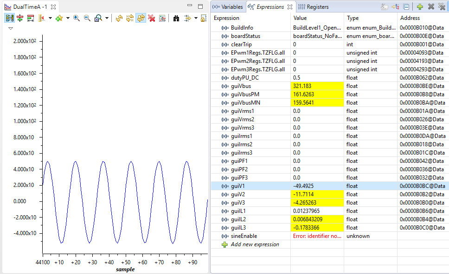Screen dimensions: 449x274
Task: Click the refresh graph icon
Action: point(119,18)
